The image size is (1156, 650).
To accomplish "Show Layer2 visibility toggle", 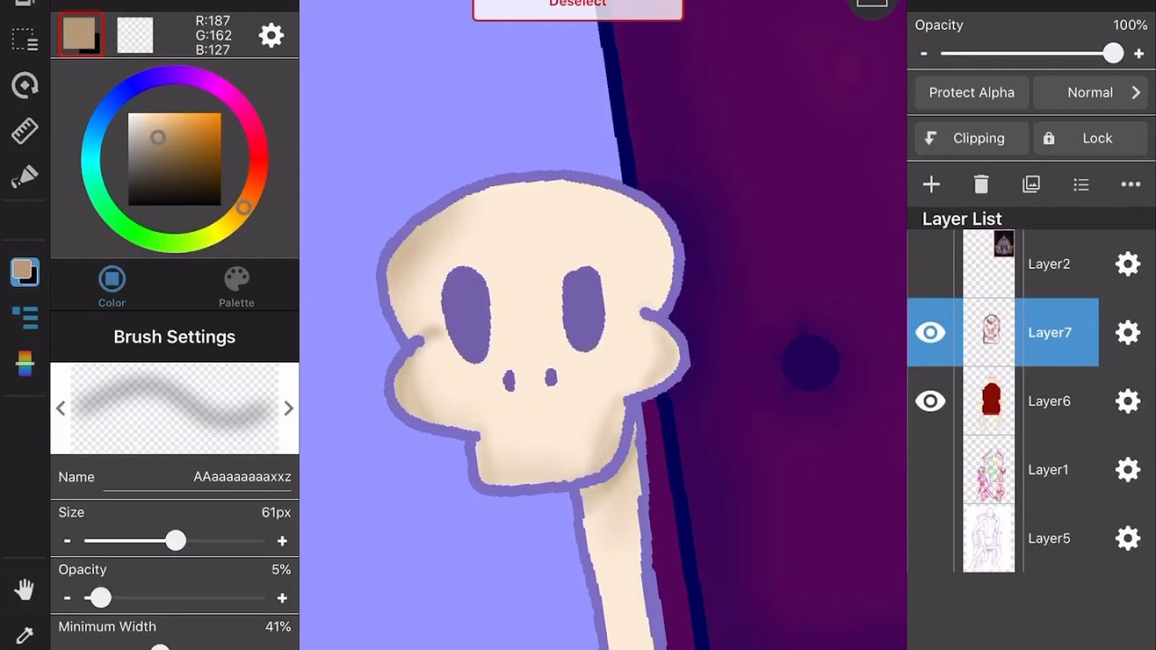I will coord(930,264).
